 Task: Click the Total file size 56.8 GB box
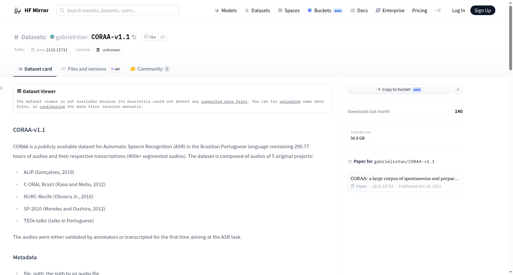[361, 135]
